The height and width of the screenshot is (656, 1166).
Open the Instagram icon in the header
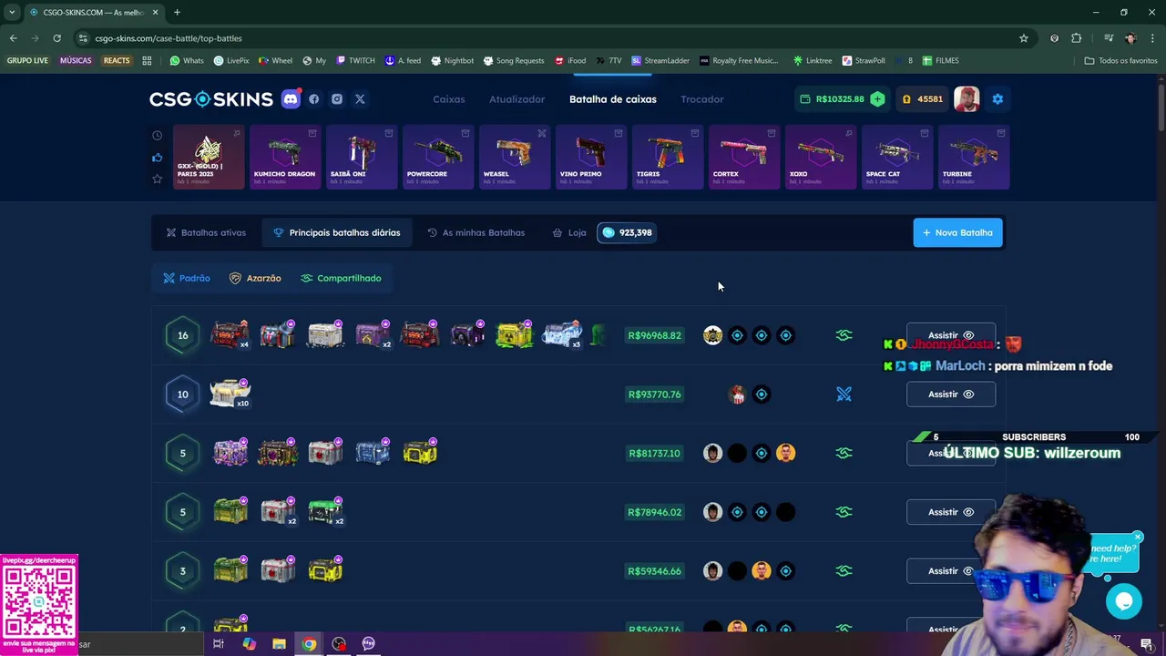pos(337,99)
